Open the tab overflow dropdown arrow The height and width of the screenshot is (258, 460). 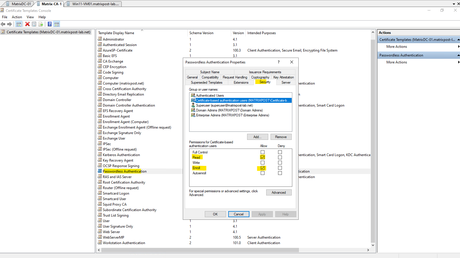pos(454,4)
